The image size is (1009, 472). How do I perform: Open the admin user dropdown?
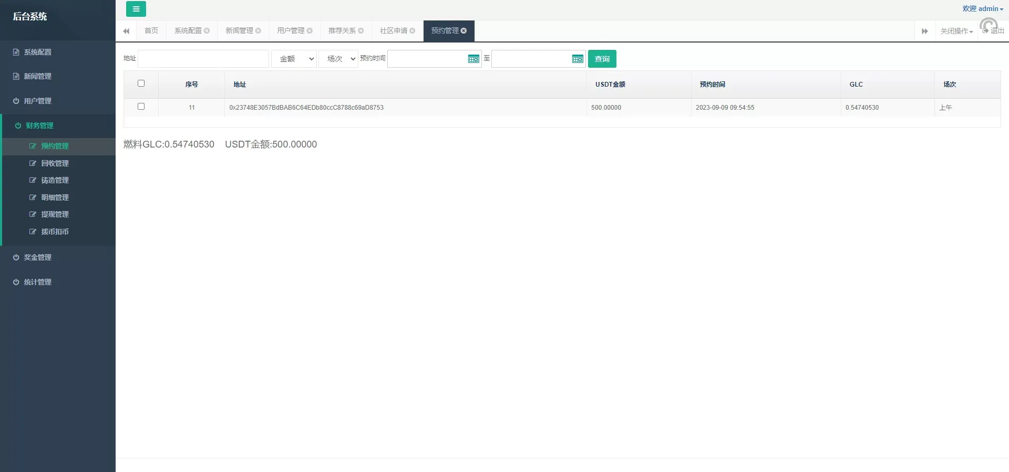(x=982, y=9)
